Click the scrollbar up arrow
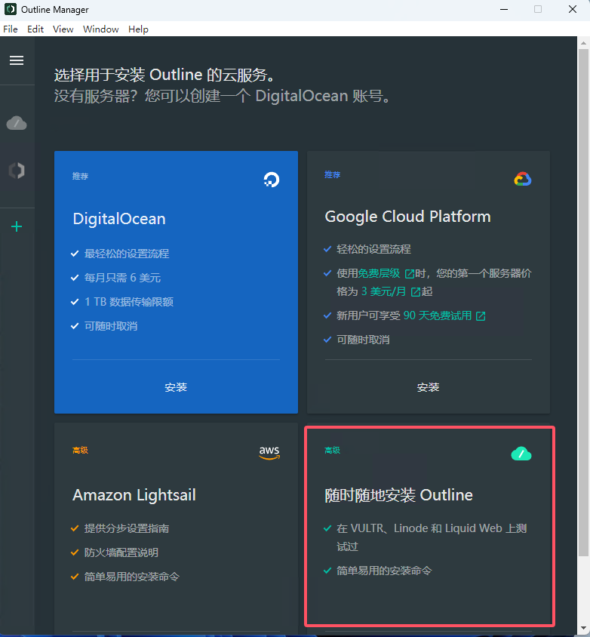 (x=583, y=42)
